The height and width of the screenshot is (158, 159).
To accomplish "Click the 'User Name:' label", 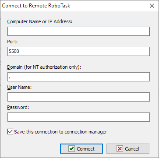I will [20, 87].
